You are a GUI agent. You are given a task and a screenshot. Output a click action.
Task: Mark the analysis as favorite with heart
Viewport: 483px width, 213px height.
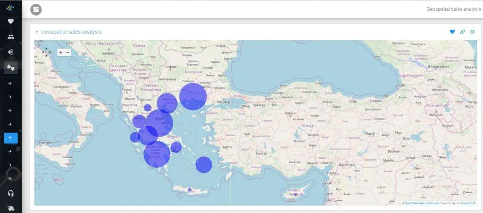[x=452, y=32]
